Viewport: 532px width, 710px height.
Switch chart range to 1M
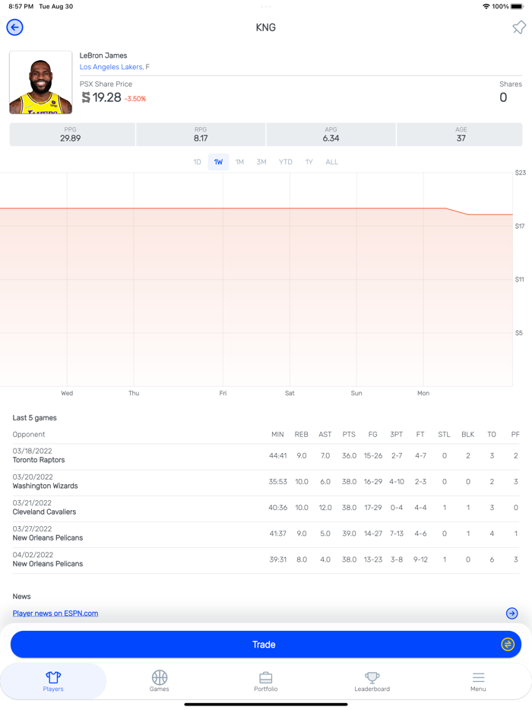239,162
